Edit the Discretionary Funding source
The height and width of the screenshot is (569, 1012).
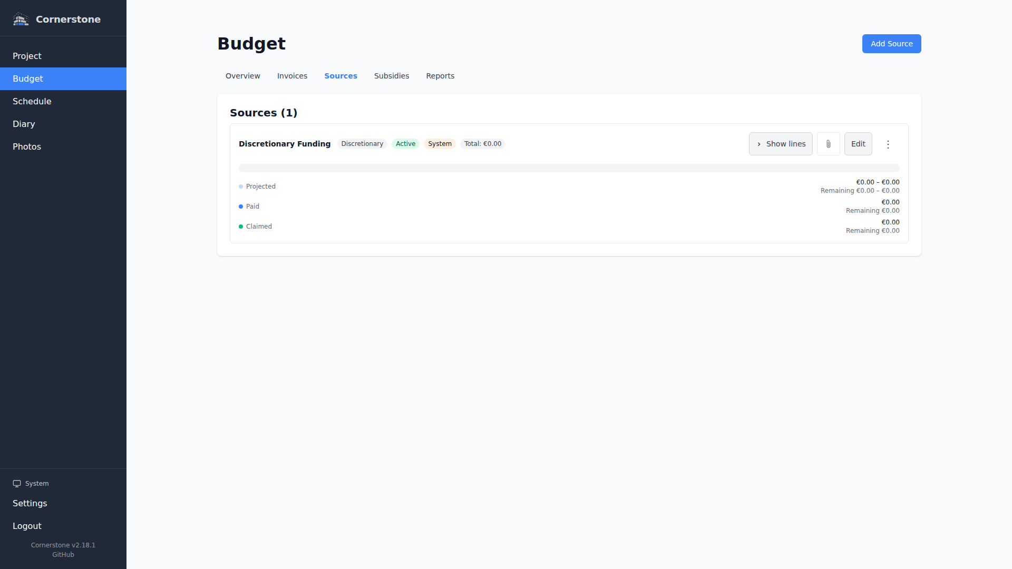[858, 144]
